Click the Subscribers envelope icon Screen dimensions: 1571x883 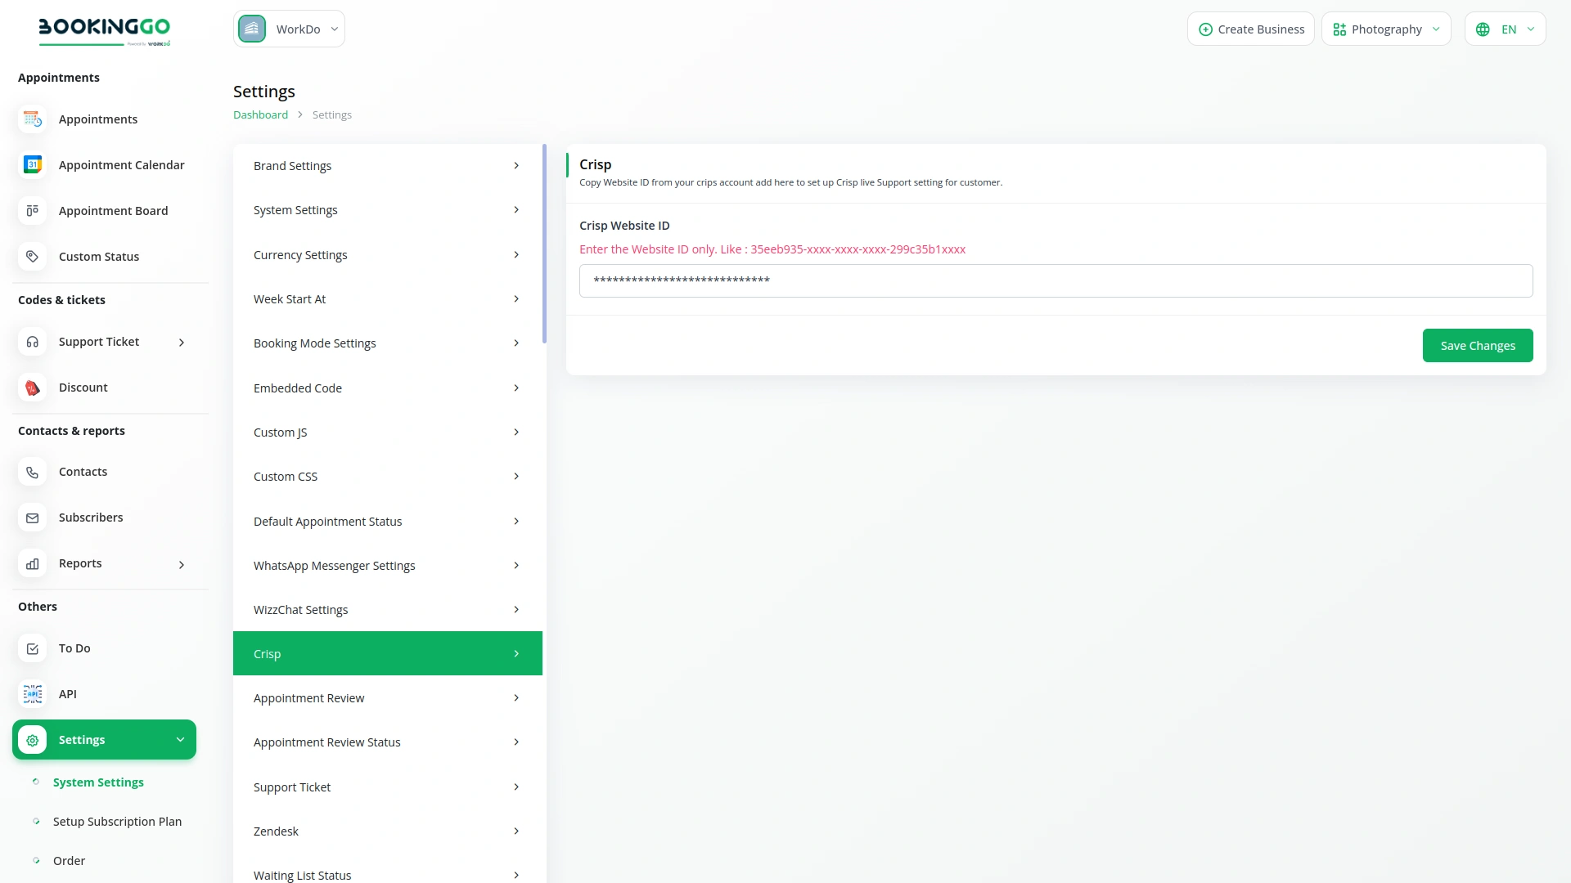[32, 518]
